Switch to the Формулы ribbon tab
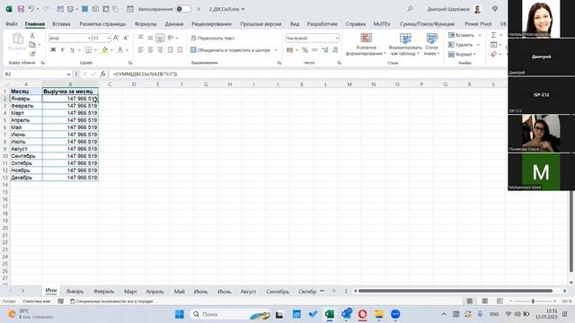Screen dimensions: 575x323 [x=146, y=24]
